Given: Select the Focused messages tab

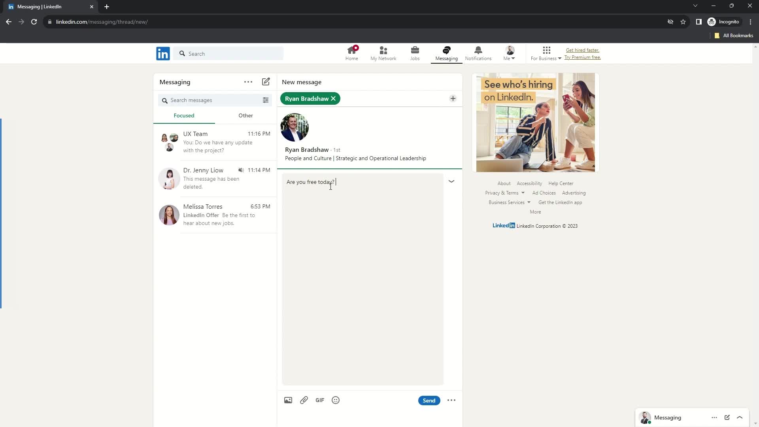Looking at the screenshot, I should click(184, 115).
